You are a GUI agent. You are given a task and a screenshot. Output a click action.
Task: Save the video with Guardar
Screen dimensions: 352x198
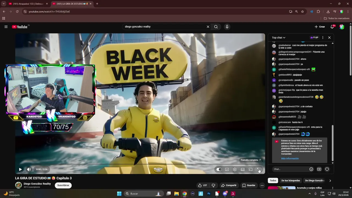pos(249,185)
